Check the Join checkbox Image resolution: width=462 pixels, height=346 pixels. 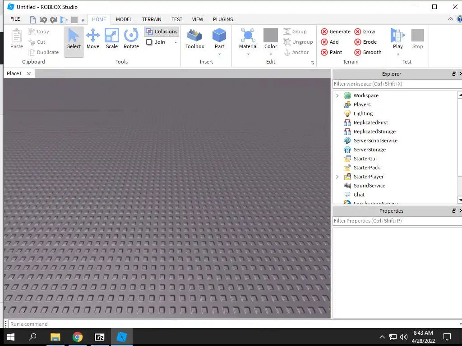click(149, 42)
